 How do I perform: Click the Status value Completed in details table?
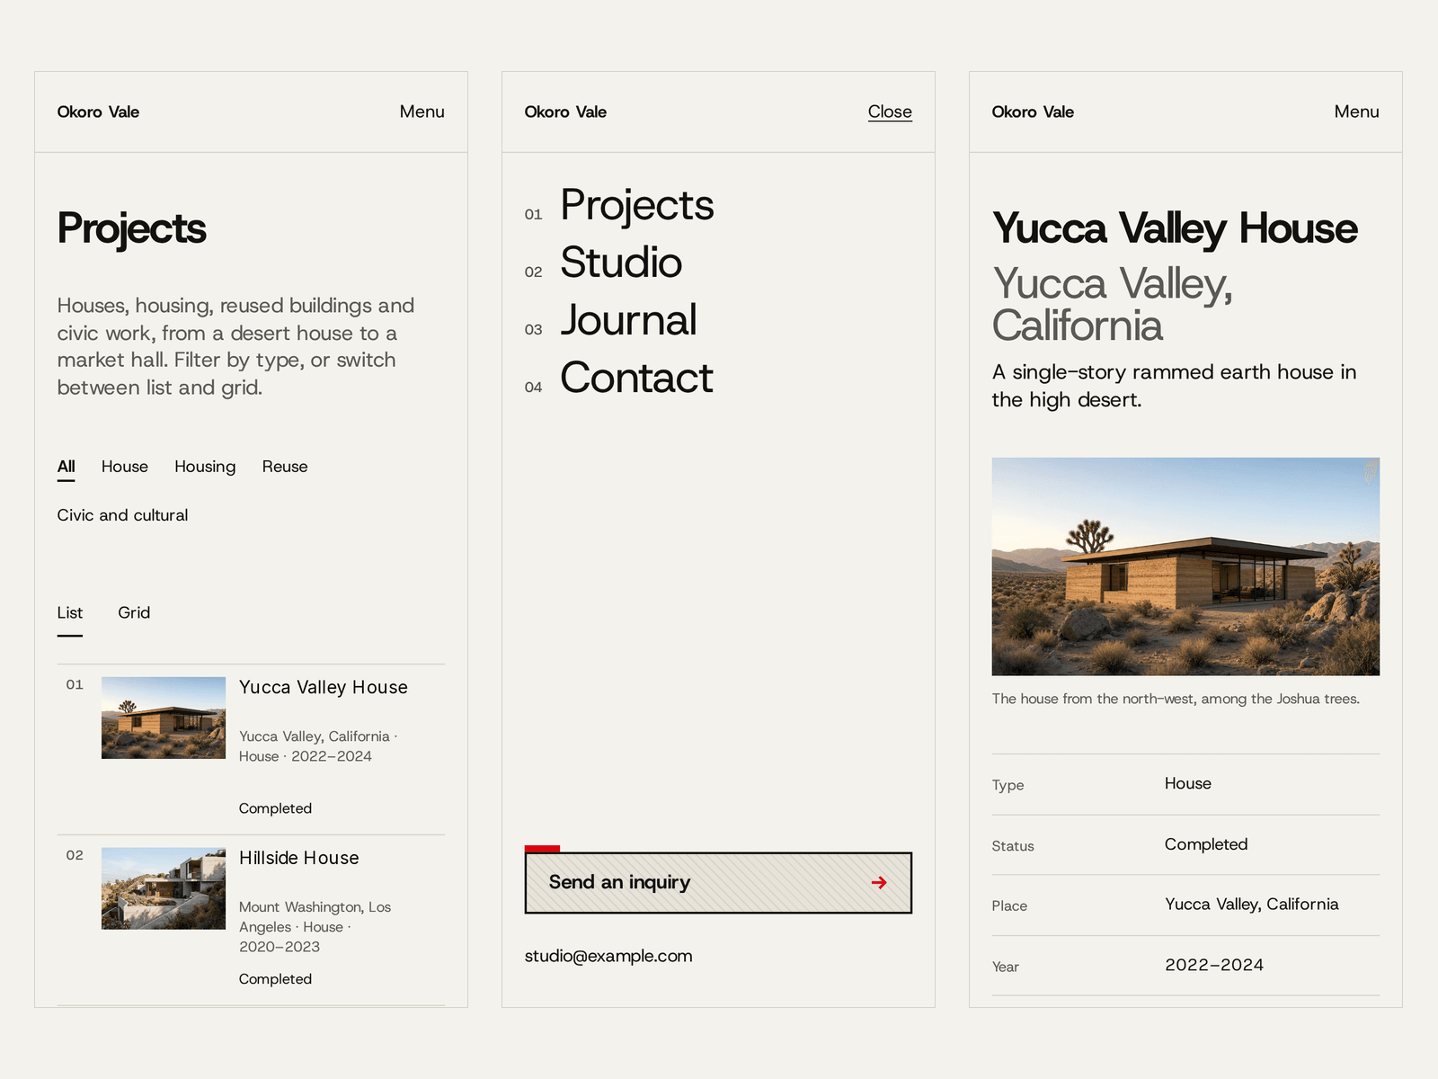pyautogui.click(x=1206, y=844)
